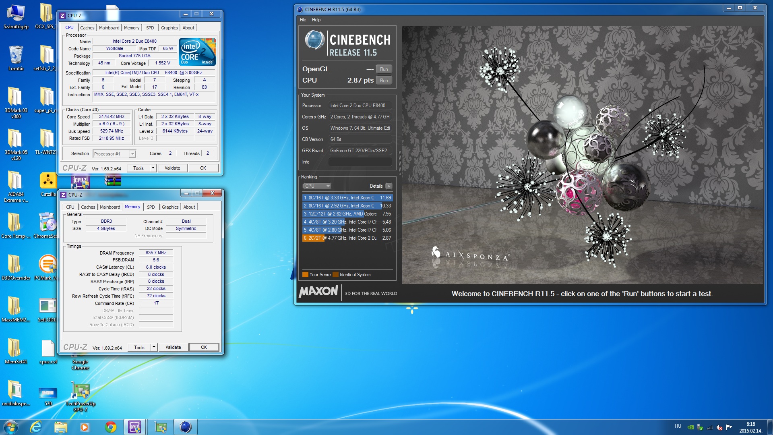
Task: Open the cpuz.cvf file icon
Action: click(x=48, y=351)
